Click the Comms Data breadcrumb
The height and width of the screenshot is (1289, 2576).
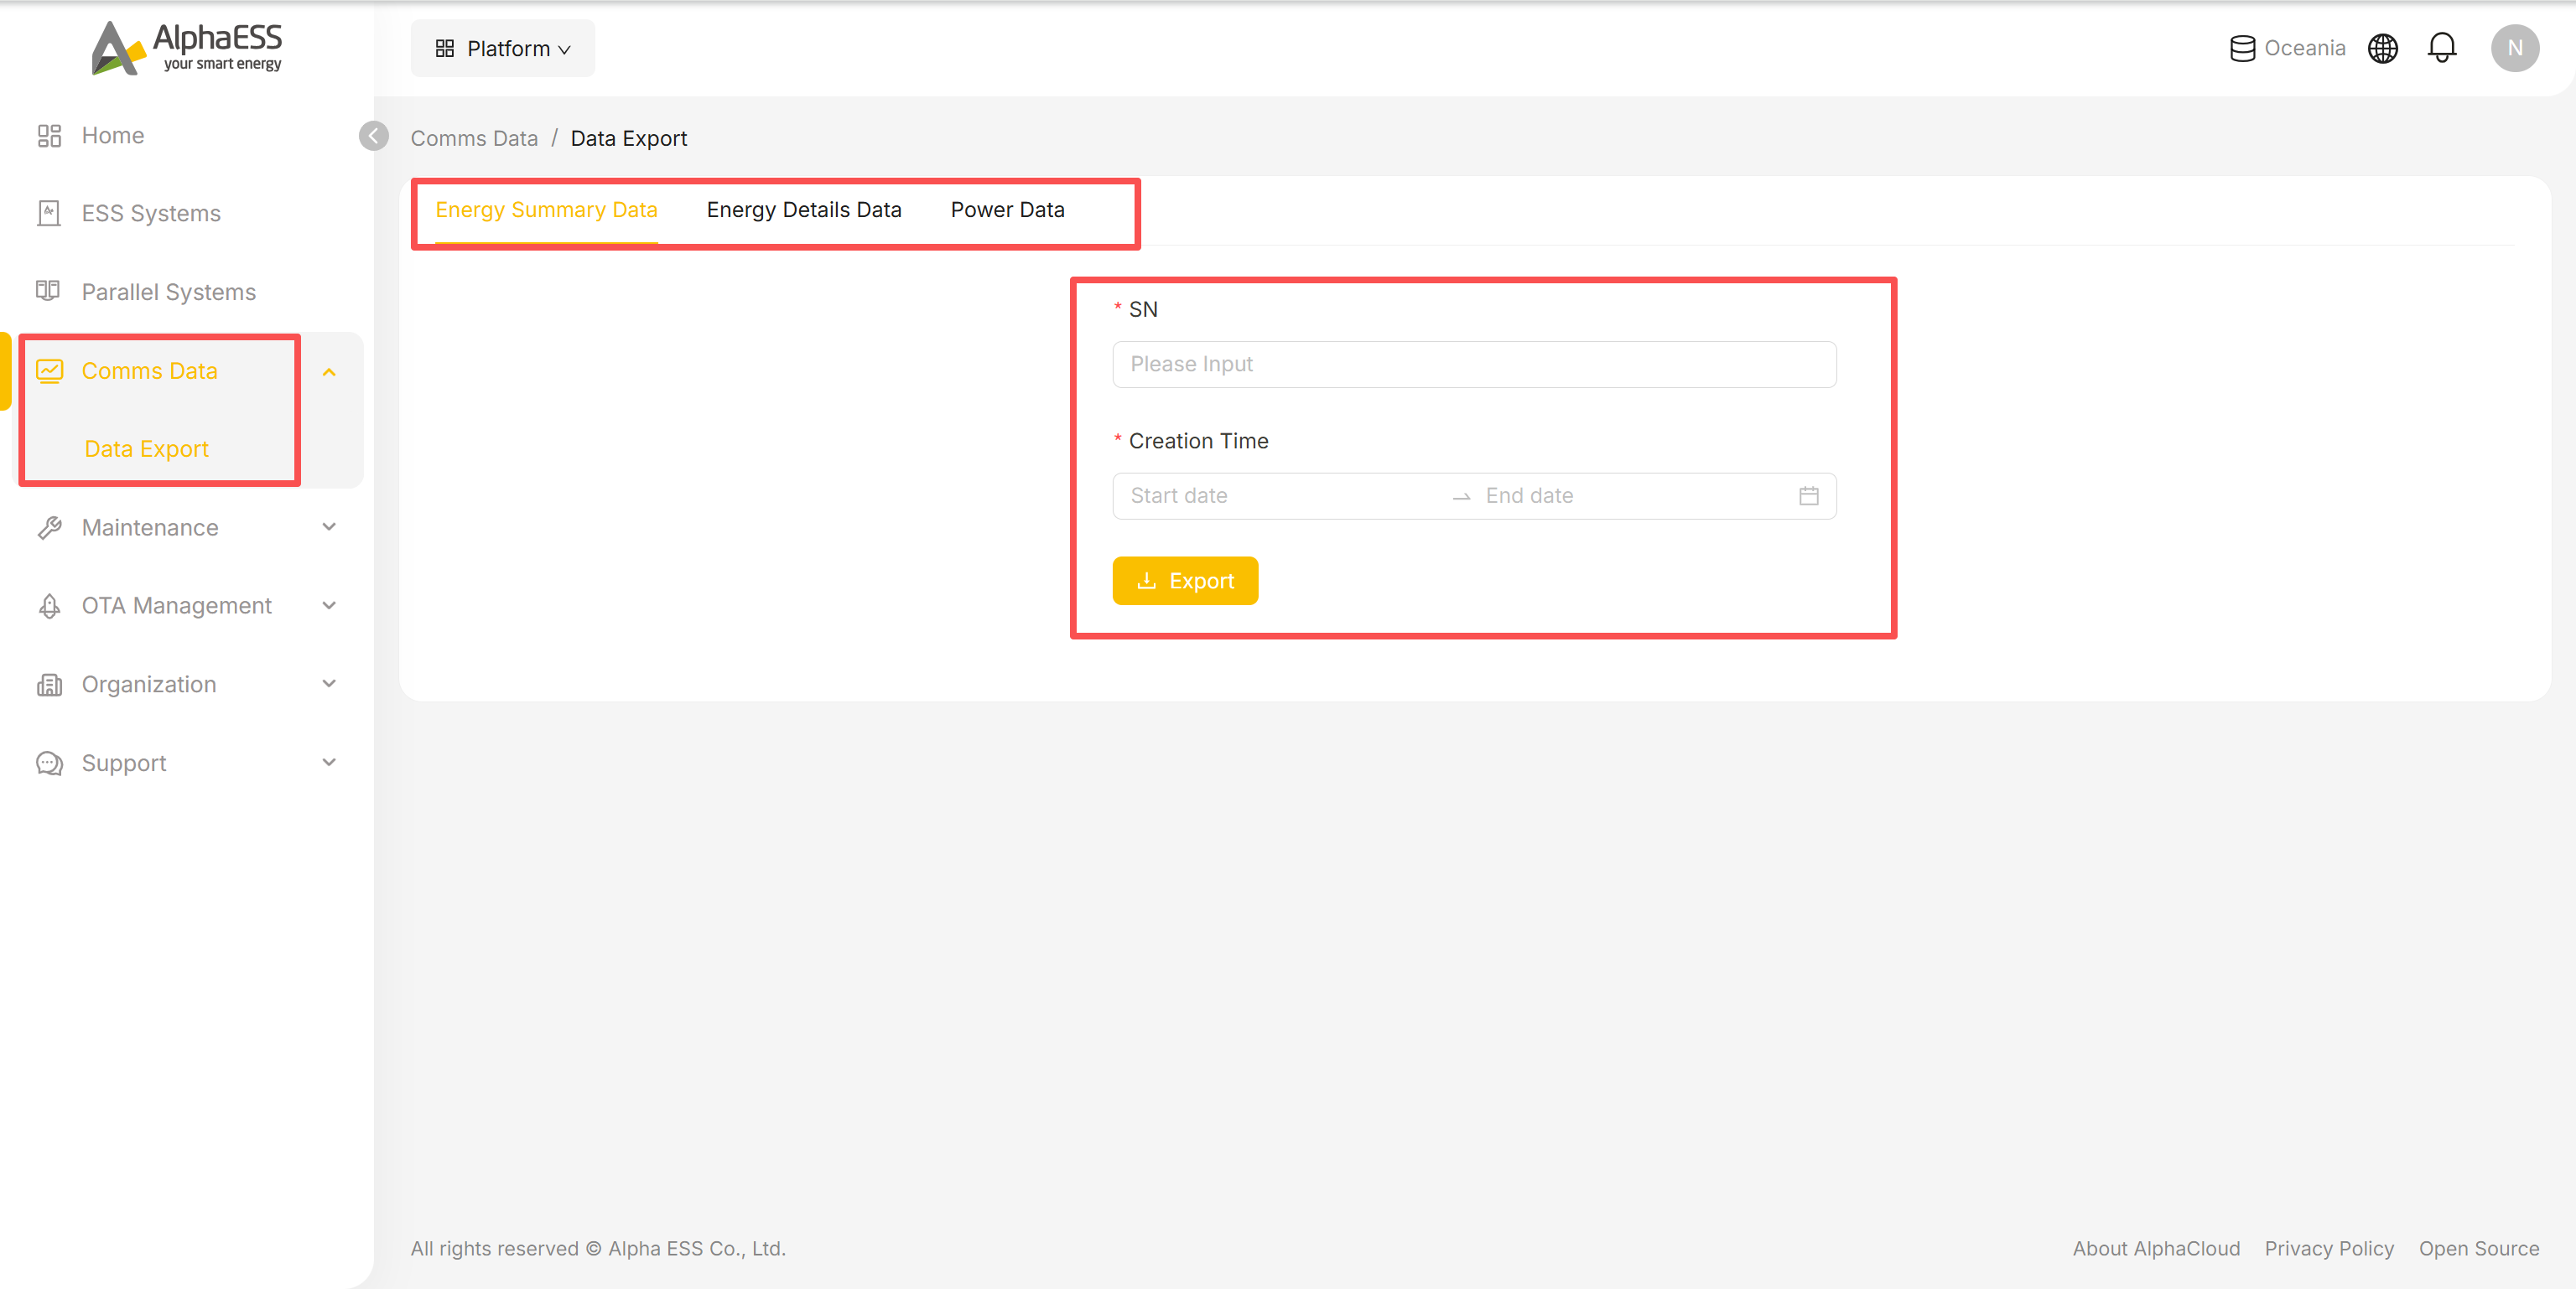pos(474,138)
